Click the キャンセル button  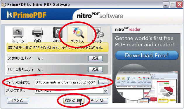[x=97, y=101]
